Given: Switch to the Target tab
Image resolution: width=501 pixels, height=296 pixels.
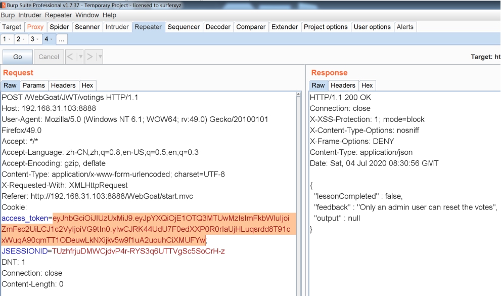Looking at the screenshot, I should point(12,27).
